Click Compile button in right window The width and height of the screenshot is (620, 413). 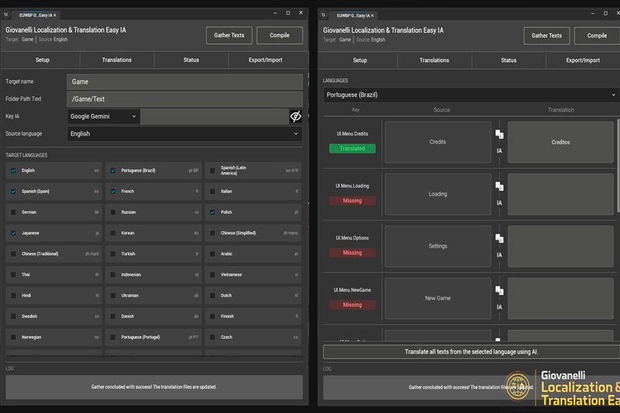point(597,36)
